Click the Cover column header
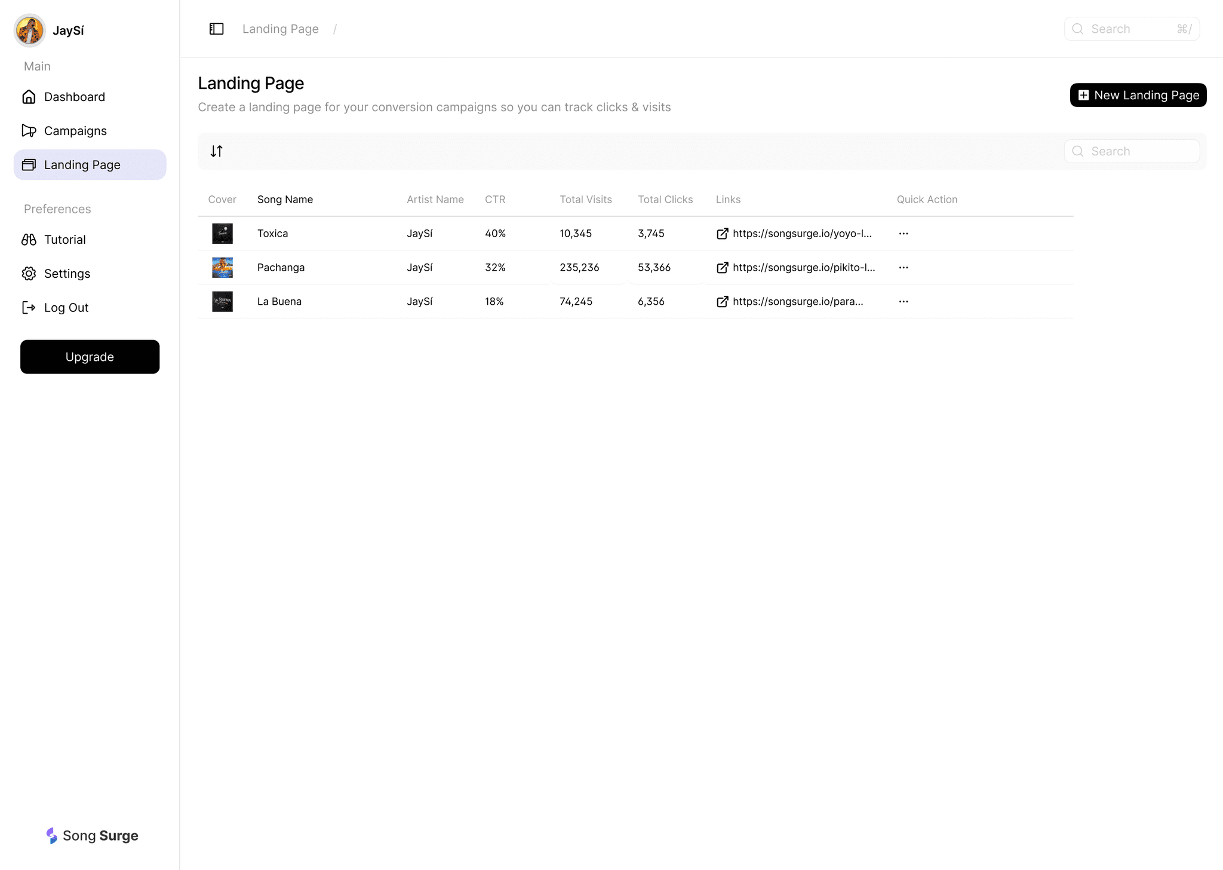Image resolution: width=1223 pixels, height=870 pixels. pos(222,200)
